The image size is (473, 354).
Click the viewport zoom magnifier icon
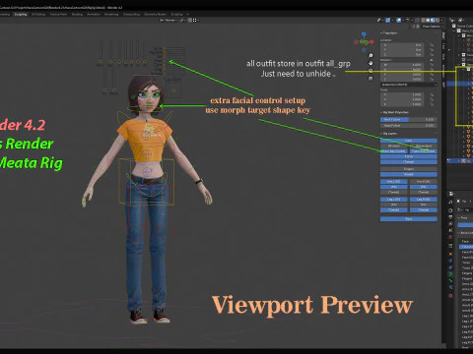[x=371, y=56]
